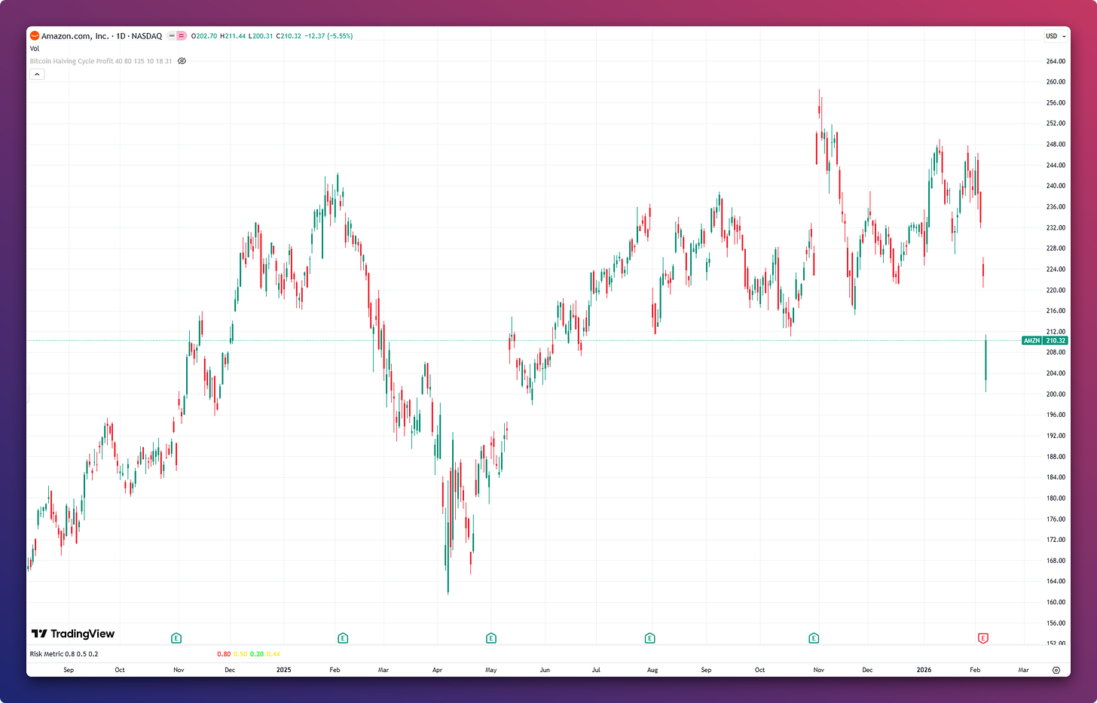Click the yellow 0.50 Risk Metric value
1097x703 pixels.
coord(240,654)
